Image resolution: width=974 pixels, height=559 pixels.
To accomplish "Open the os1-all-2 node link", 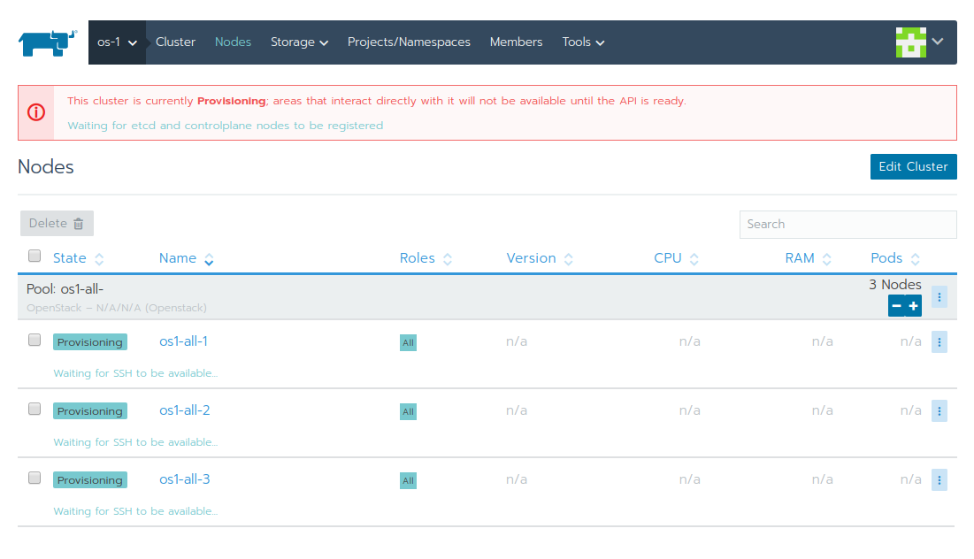I will pos(184,410).
